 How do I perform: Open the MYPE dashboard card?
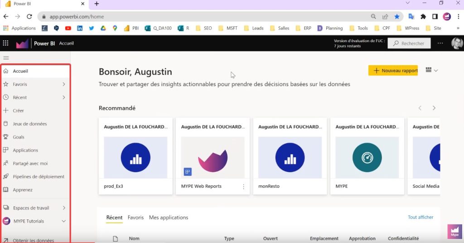(x=367, y=156)
